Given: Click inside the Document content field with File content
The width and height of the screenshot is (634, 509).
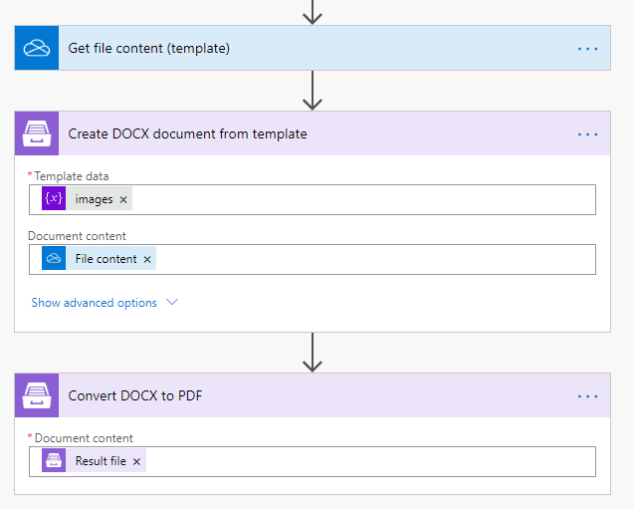Looking at the screenshot, I should click(x=368, y=260).
